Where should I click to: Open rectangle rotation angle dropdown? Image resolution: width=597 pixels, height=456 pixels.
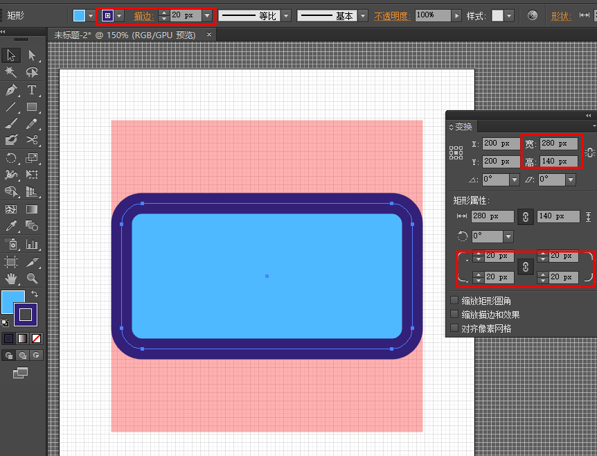click(508, 236)
